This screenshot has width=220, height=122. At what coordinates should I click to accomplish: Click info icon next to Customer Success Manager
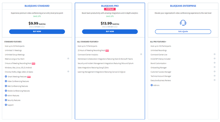click(214, 72)
